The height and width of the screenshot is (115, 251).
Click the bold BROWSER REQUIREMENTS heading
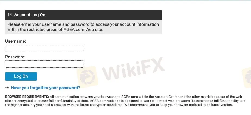coord(27,97)
